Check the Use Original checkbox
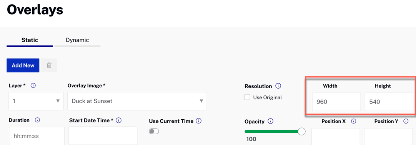This screenshot has height=145, width=416. click(x=247, y=97)
